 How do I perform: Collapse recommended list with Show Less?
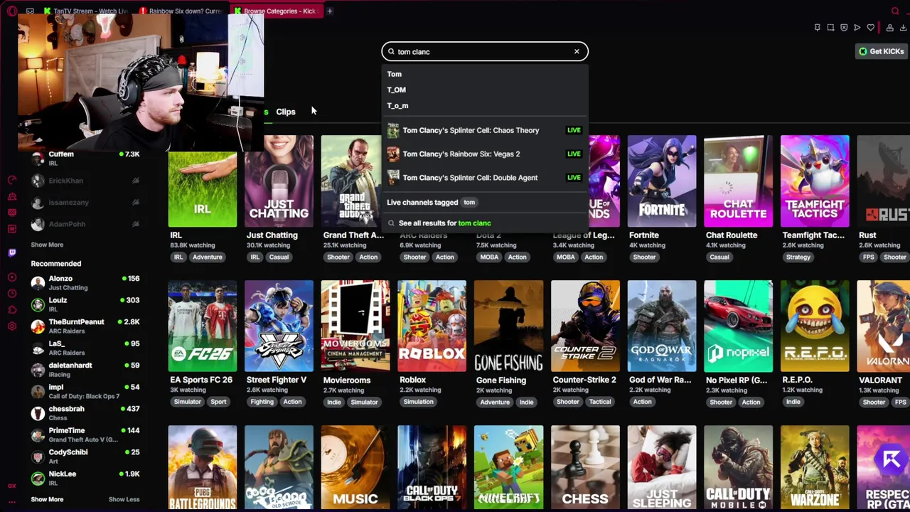click(124, 499)
